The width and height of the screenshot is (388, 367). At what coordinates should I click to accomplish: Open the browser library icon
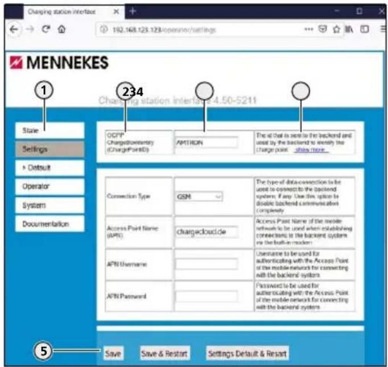tap(349, 29)
